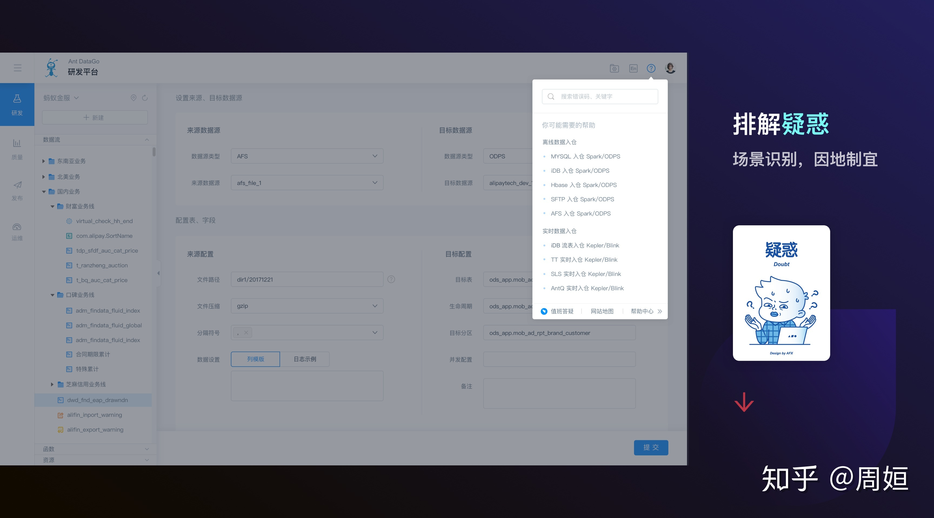This screenshot has height=518, width=934.
Task: Open the 网站地图 link in help popup
Action: [x=602, y=311]
